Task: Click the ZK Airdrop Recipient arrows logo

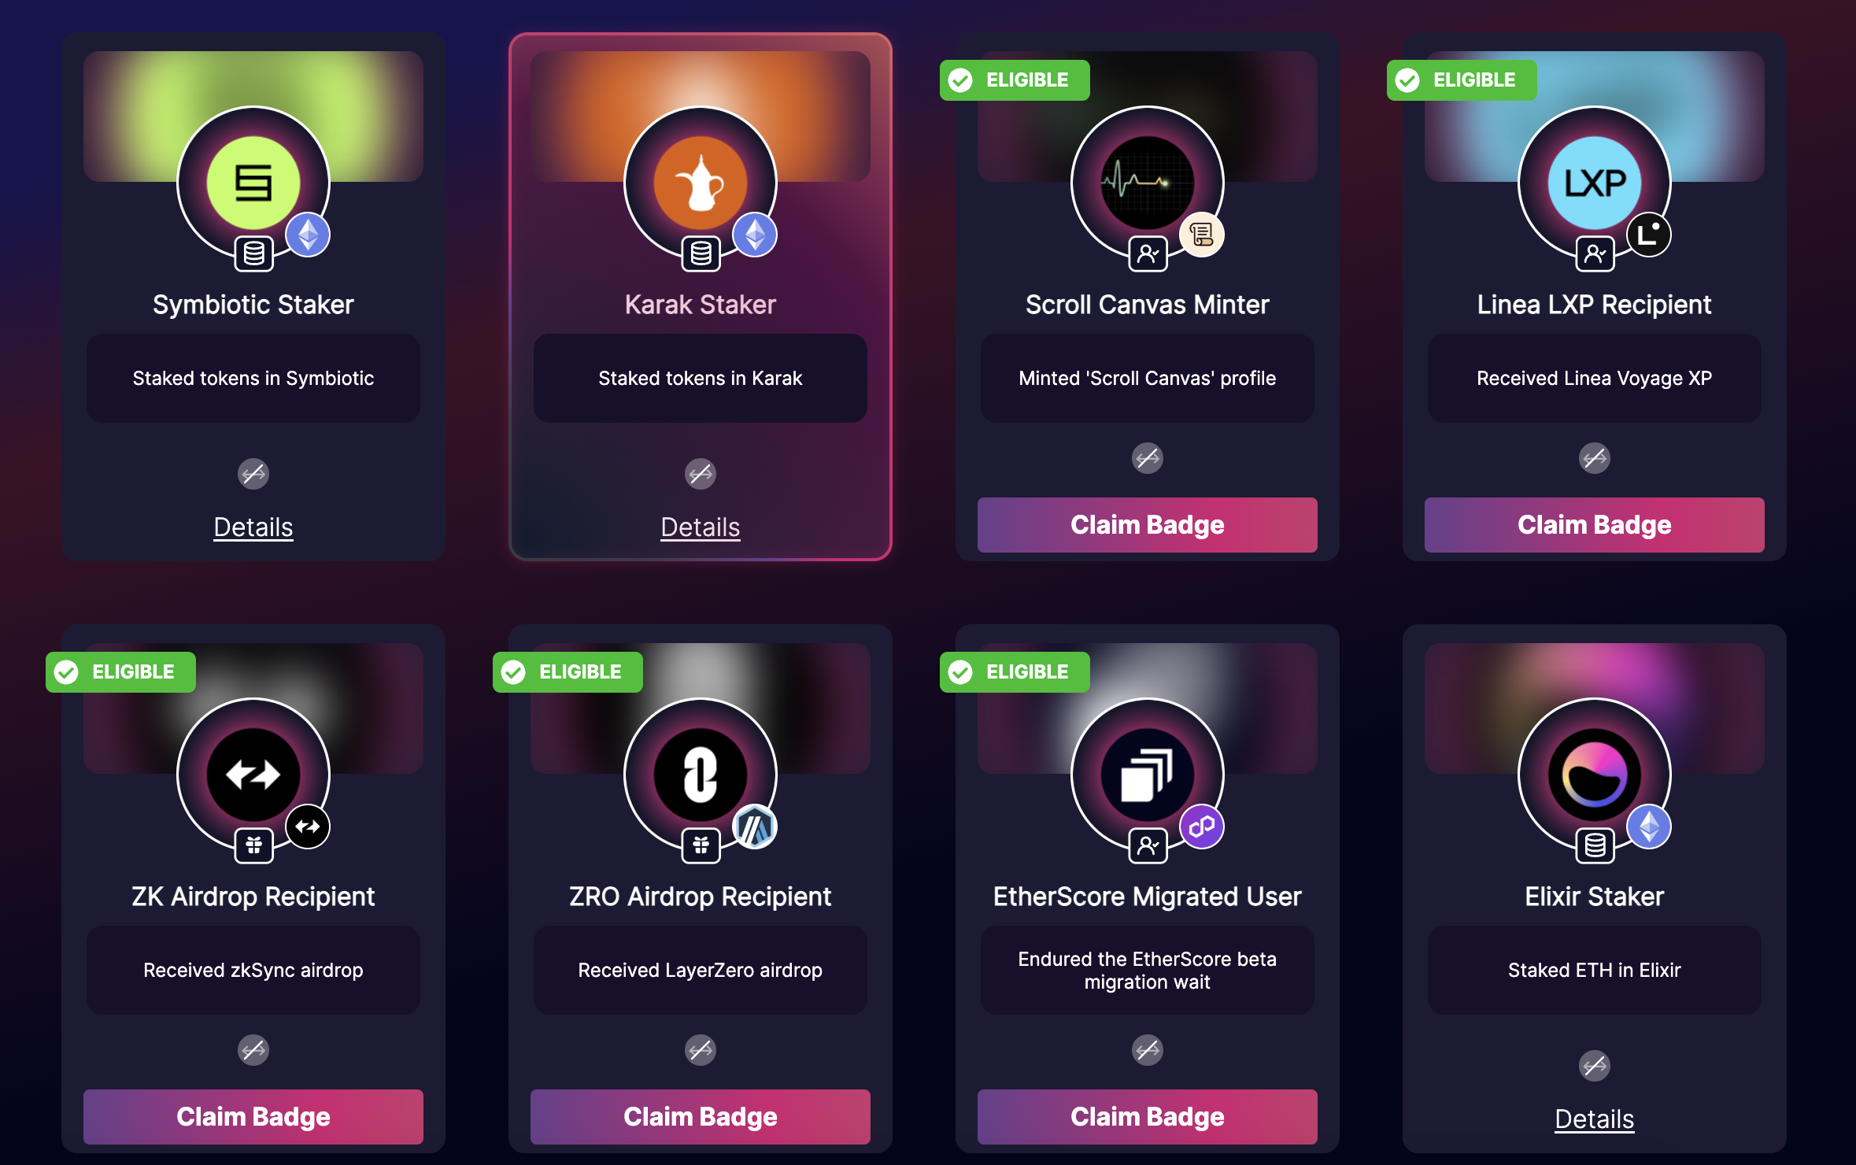Action: (253, 775)
